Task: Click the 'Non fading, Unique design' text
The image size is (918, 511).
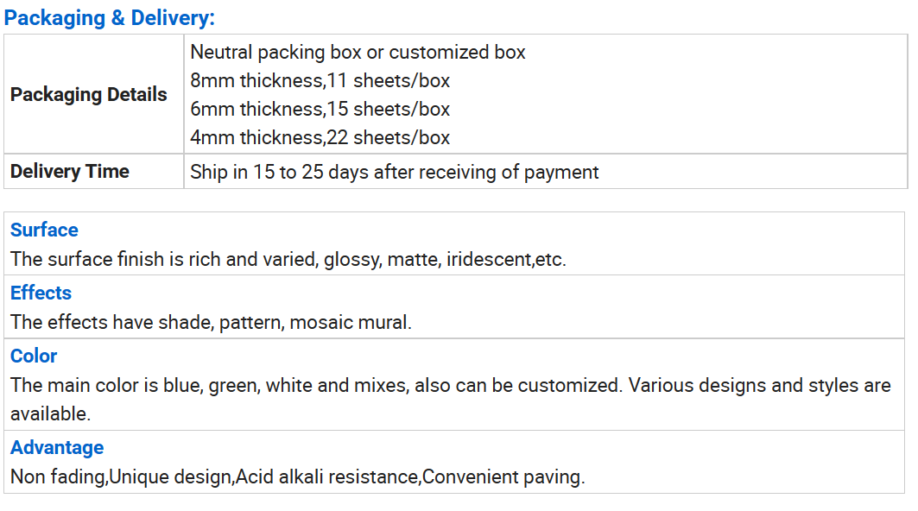Action: point(123,477)
